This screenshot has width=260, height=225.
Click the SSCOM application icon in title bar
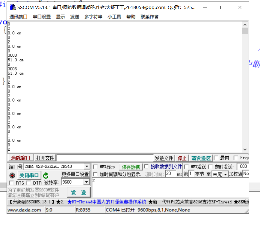[x=13, y=7]
